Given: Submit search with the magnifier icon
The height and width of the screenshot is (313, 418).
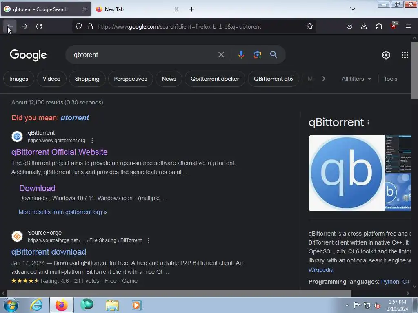Looking at the screenshot, I should tap(273, 55).
